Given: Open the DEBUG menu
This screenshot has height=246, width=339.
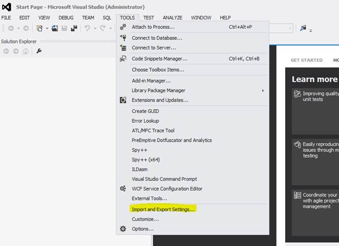Looking at the screenshot, I should [x=66, y=18].
